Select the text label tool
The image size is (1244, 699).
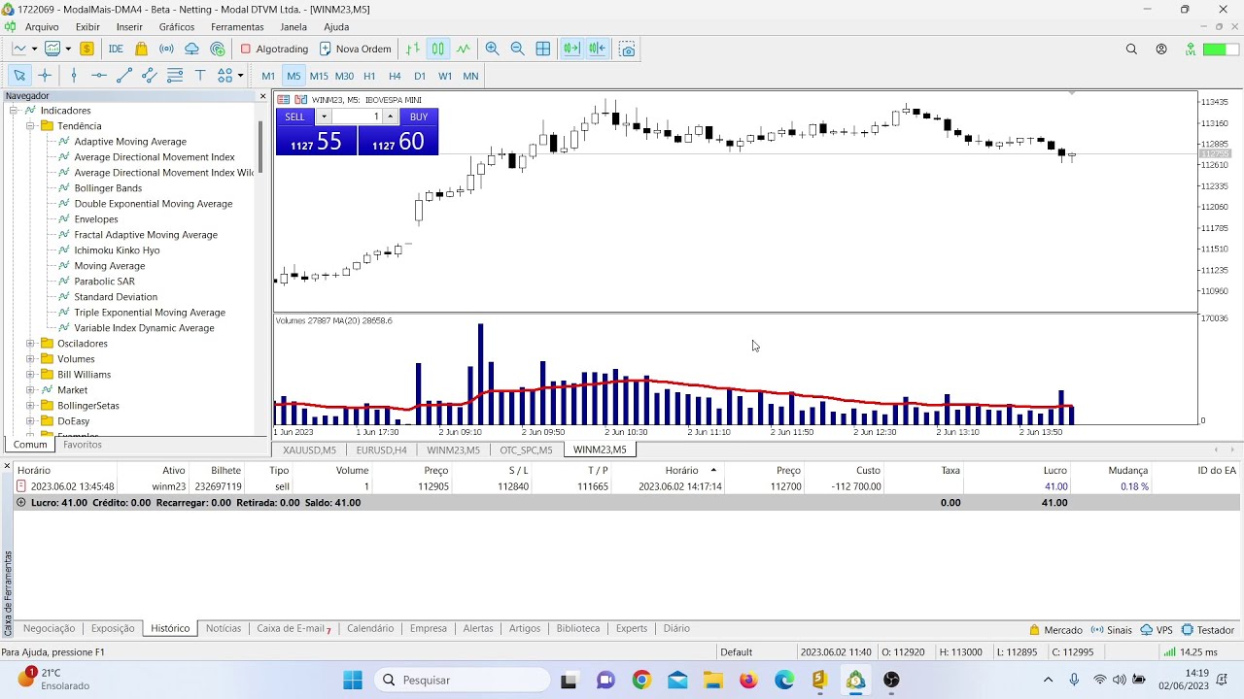click(200, 75)
